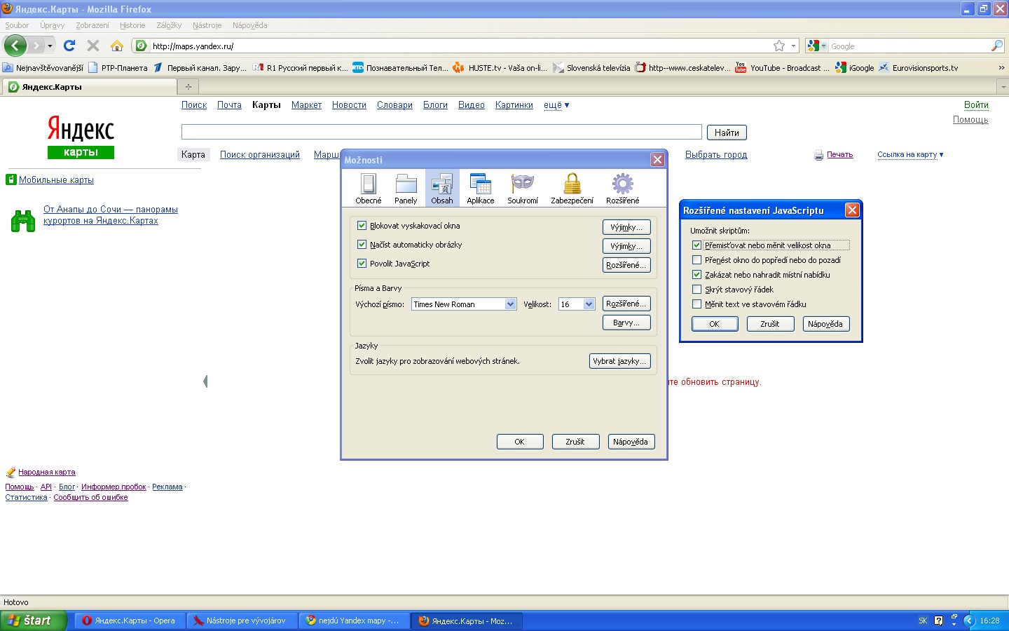Open the Úpravy menu
Viewport: 1009px width, 631px height.
coord(52,25)
